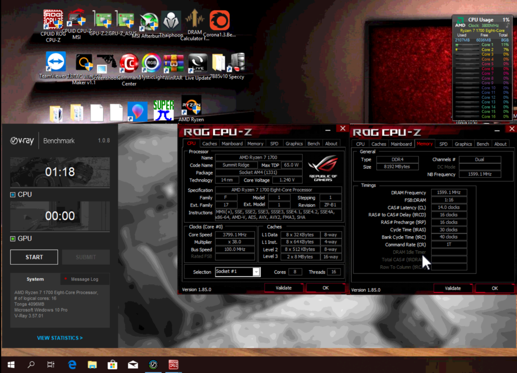The width and height of the screenshot is (517, 373).
Task: Open SPD tab in right CPU-Z window
Action: (444, 144)
